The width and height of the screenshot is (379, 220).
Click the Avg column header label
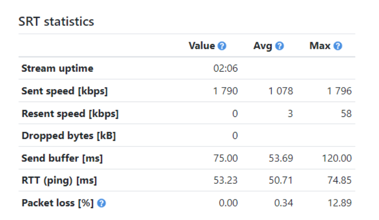(x=263, y=46)
